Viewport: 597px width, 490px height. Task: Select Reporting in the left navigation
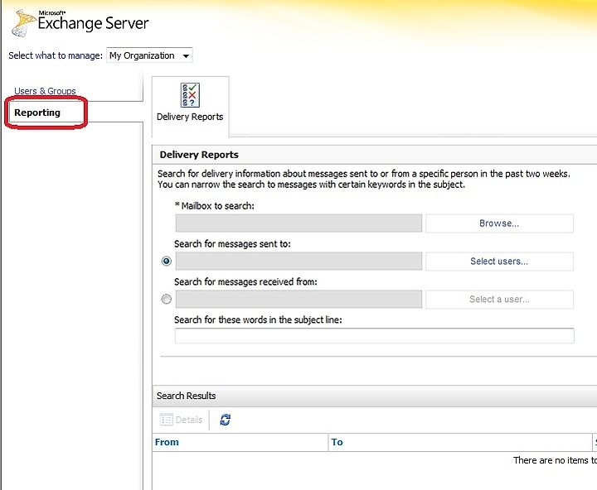[37, 113]
